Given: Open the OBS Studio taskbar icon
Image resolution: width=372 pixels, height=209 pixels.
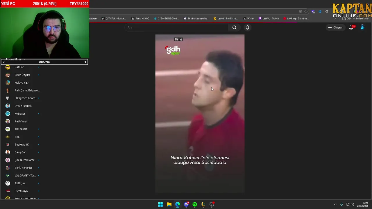Looking at the screenshot, I should click(212, 204).
